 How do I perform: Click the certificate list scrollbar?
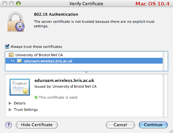[165, 61]
